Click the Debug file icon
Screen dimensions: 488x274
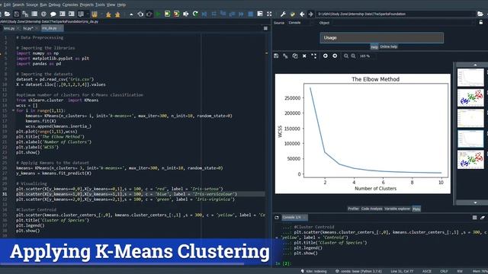[x=204, y=14]
